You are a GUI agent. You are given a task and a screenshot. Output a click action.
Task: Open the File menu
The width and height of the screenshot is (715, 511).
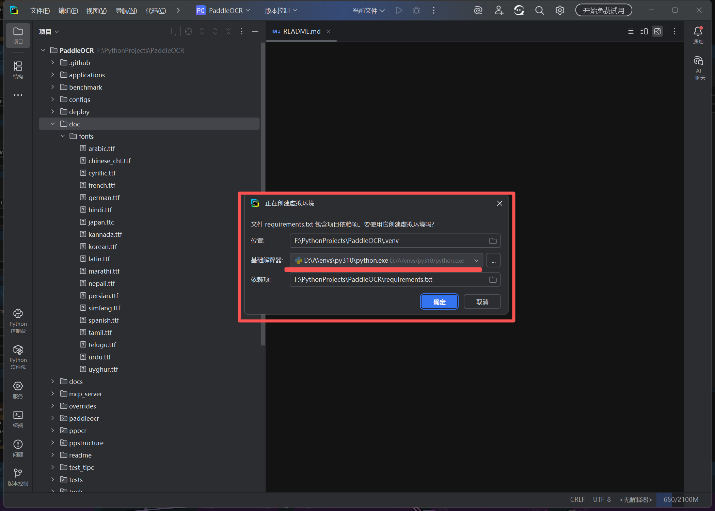pos(40,11)
